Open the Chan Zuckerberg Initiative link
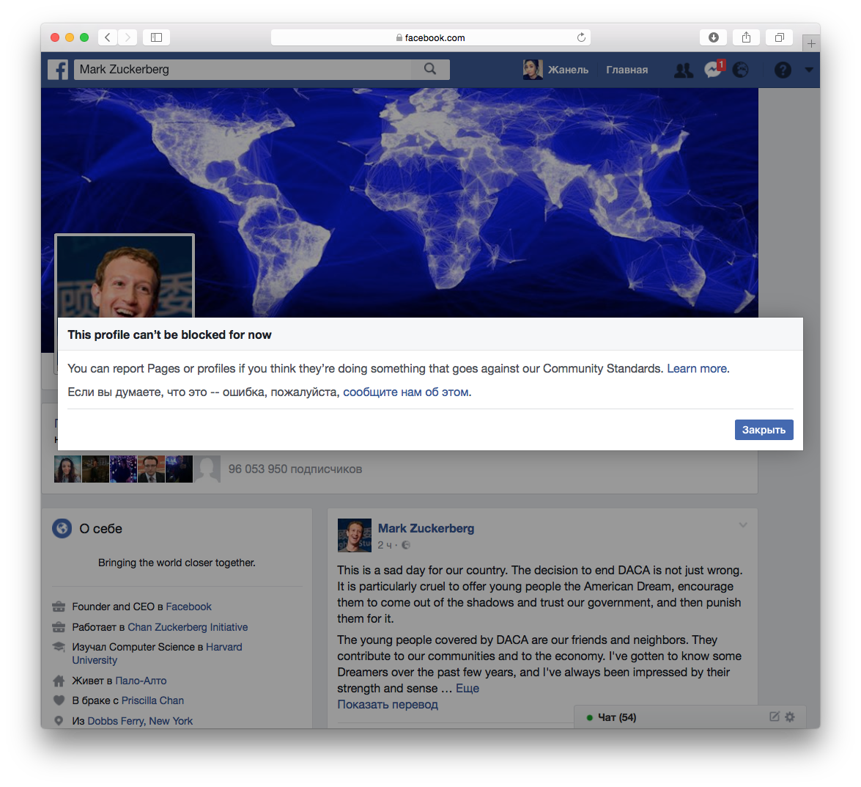Viewport: 861px width, 787px height. click(x=188, y=627)
